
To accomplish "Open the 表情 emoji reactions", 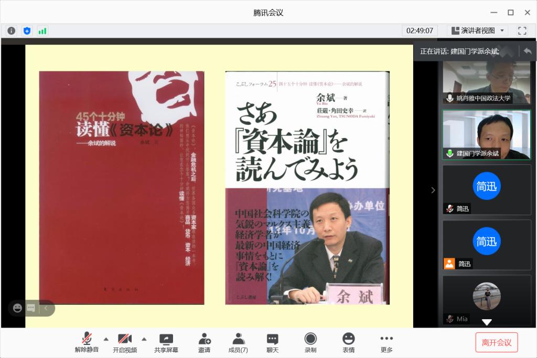I will click(x=348, y=343).
